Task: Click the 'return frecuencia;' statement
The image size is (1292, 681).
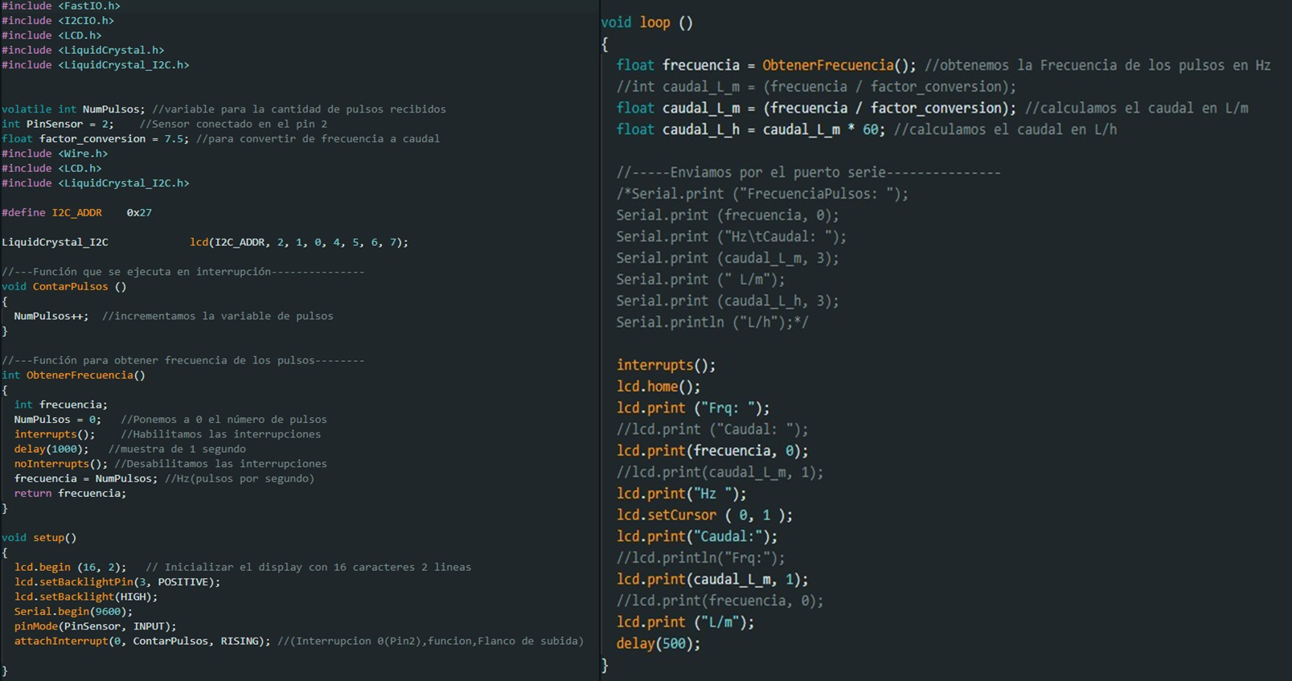Action: pyautogui.click(x=70, y=493)
